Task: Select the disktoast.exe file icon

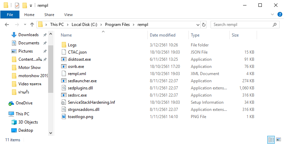Action: (64, 59)
